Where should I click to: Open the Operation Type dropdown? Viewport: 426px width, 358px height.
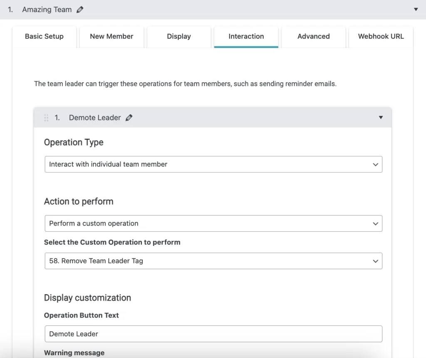(213, 164)
